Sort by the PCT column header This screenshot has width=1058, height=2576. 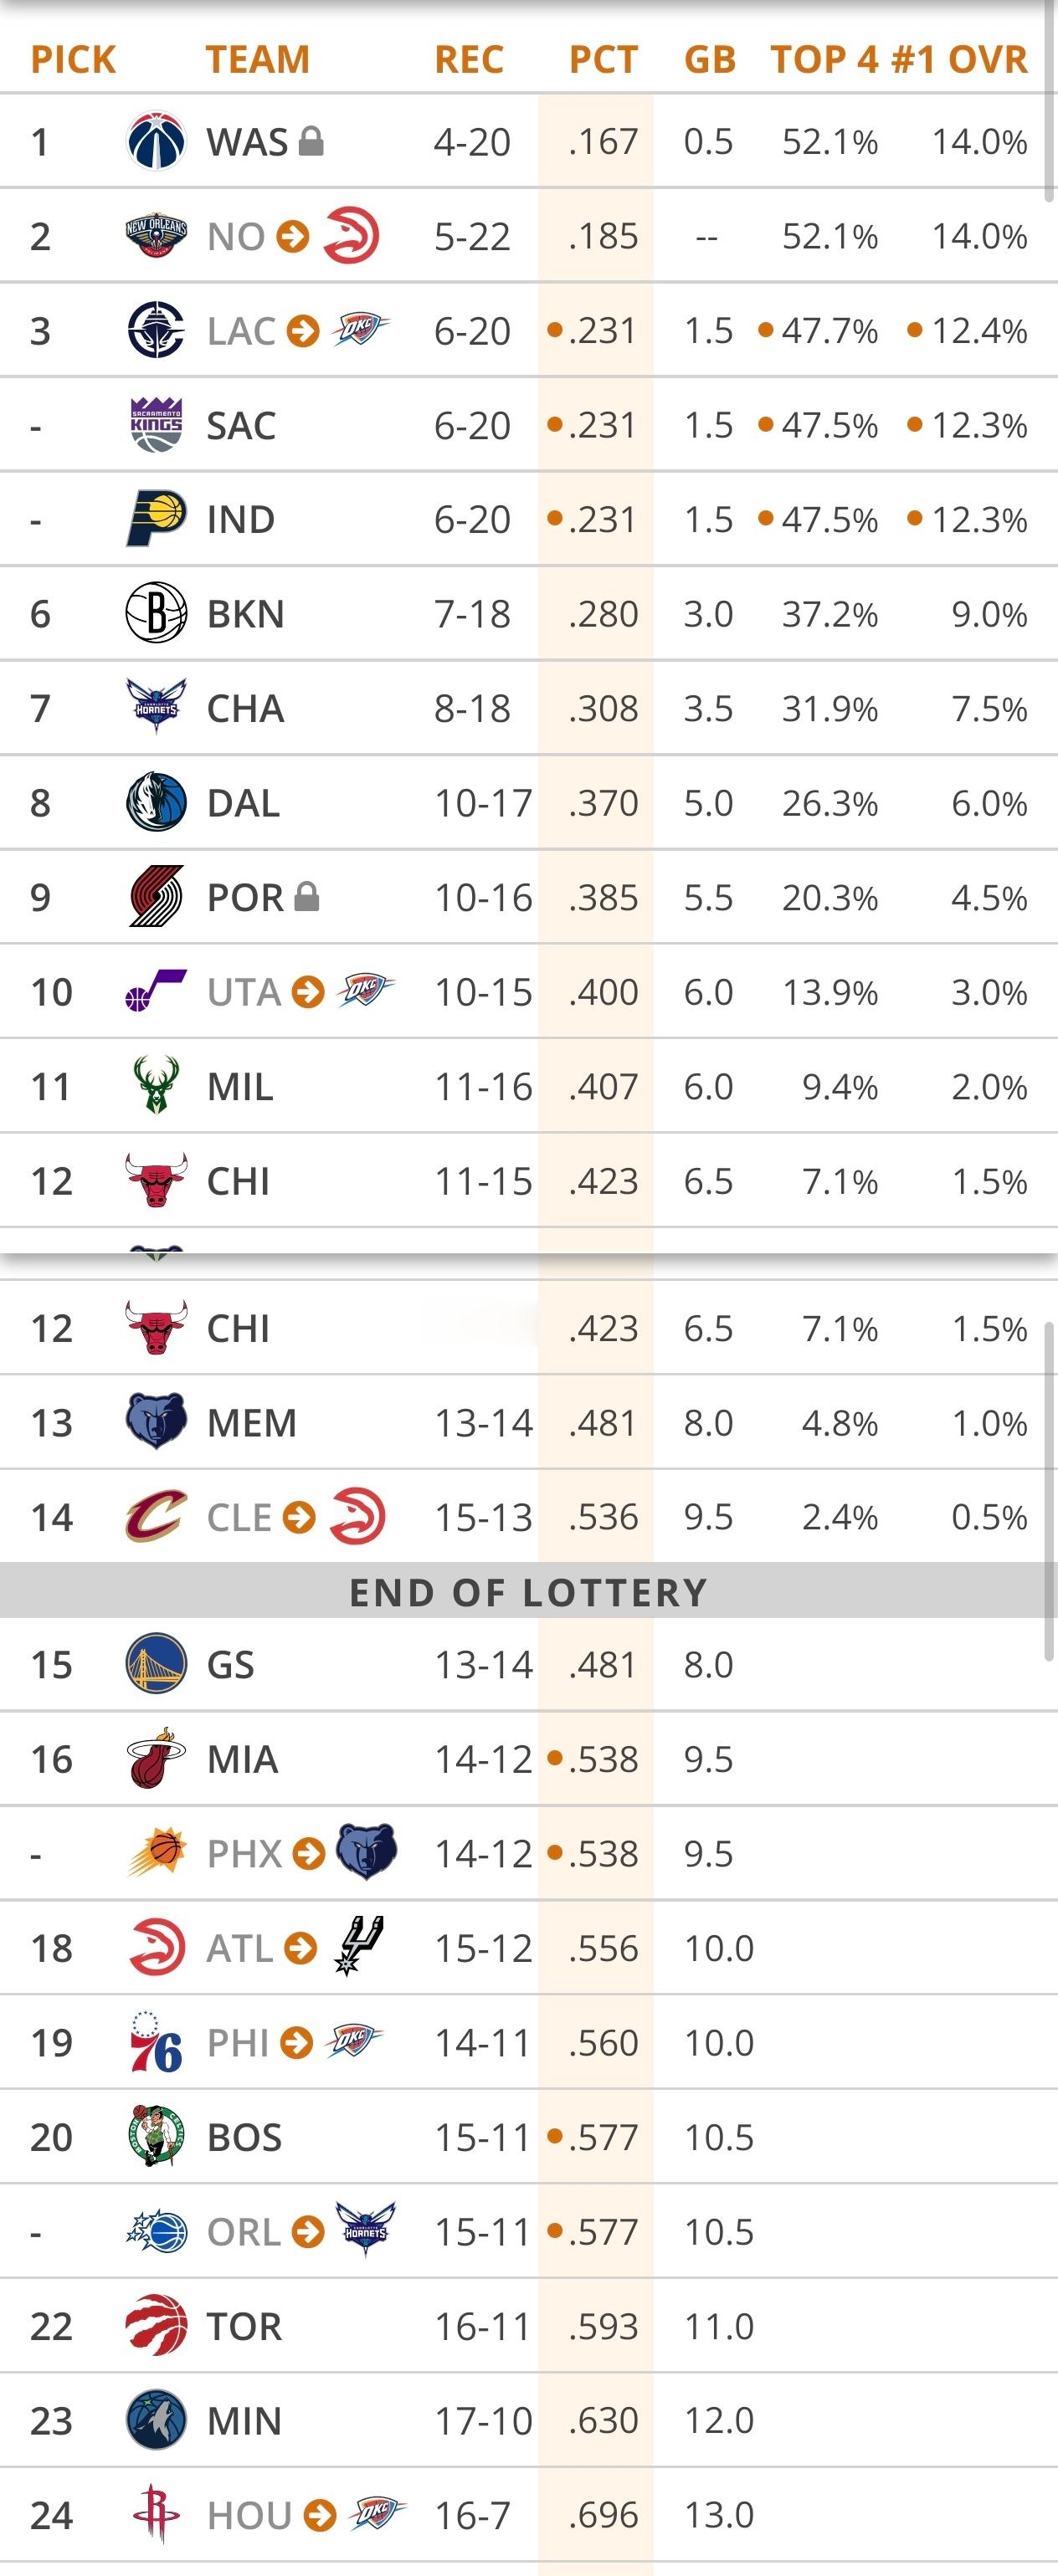pos(603,60)
